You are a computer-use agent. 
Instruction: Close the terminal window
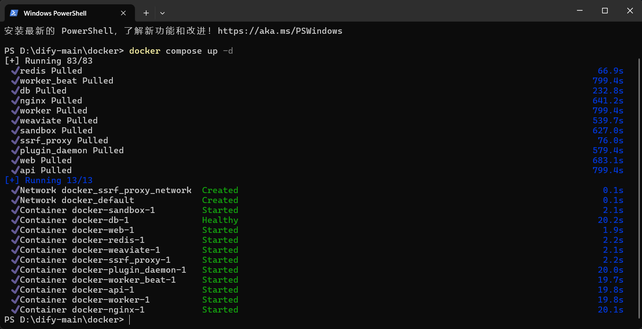point(630,11)
